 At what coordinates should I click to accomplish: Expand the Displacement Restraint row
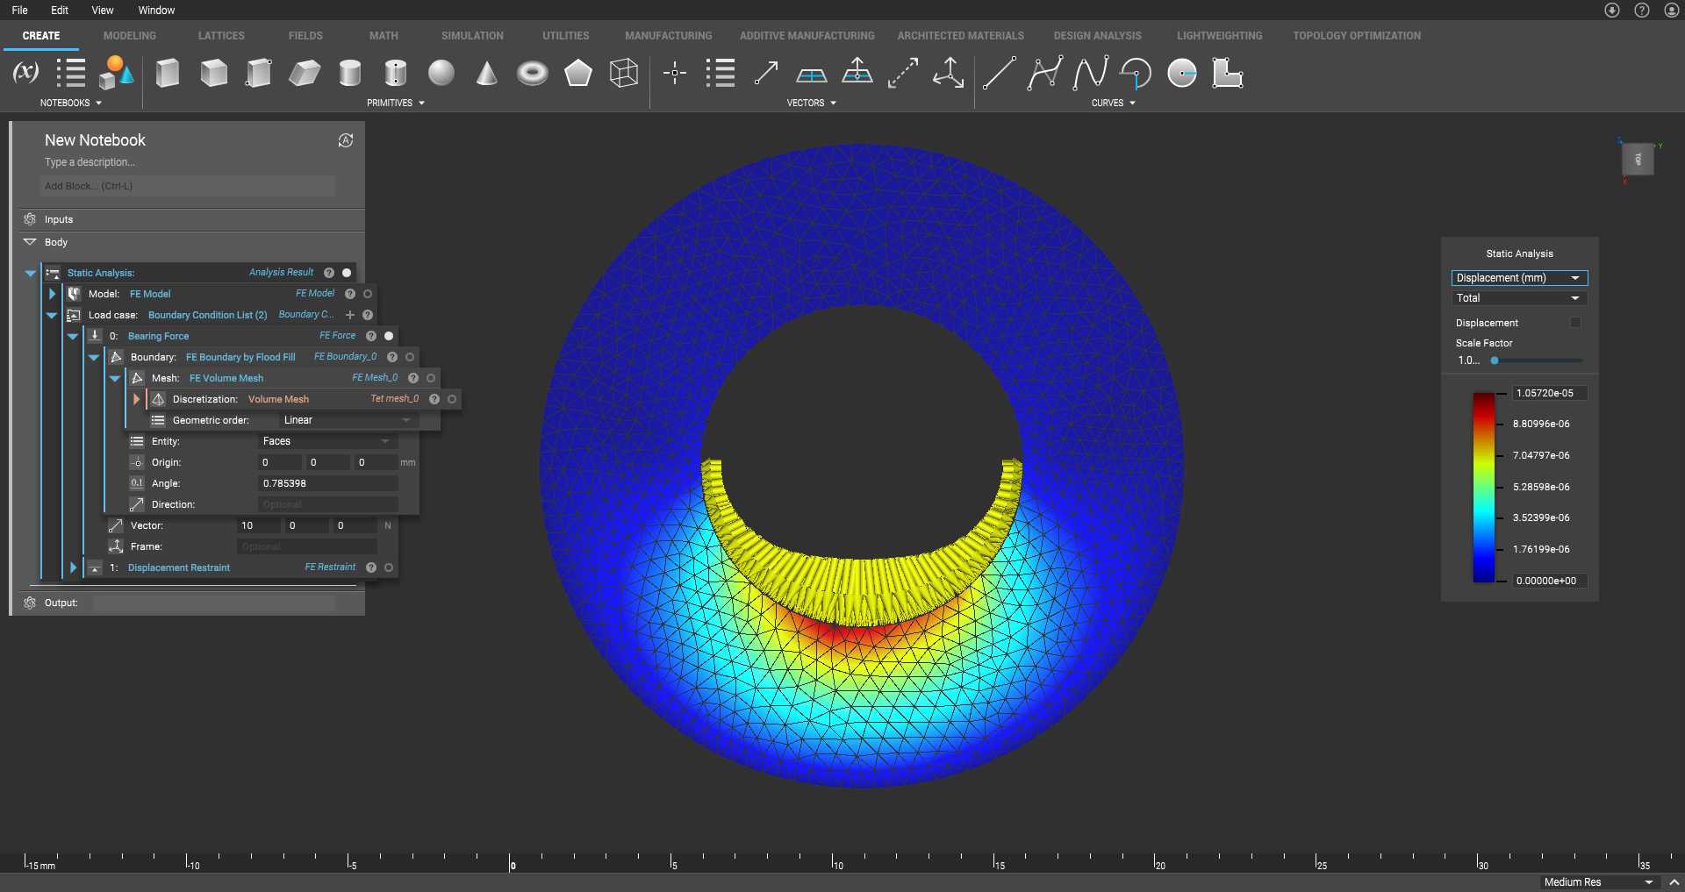tap(73, 567)
